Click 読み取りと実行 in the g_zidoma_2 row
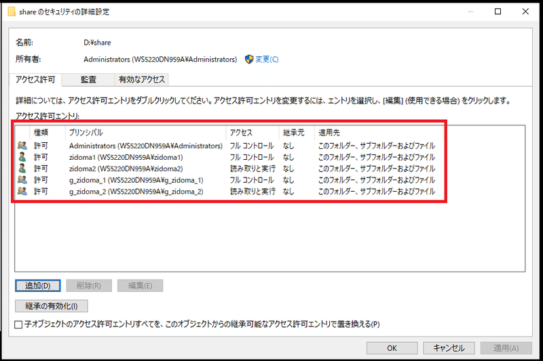543x361 pixels. 252,192
